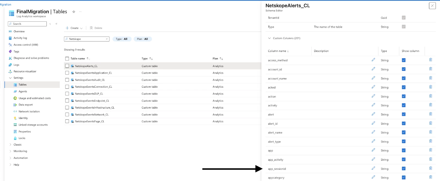Delete the activity column

[x=431, y=105]
